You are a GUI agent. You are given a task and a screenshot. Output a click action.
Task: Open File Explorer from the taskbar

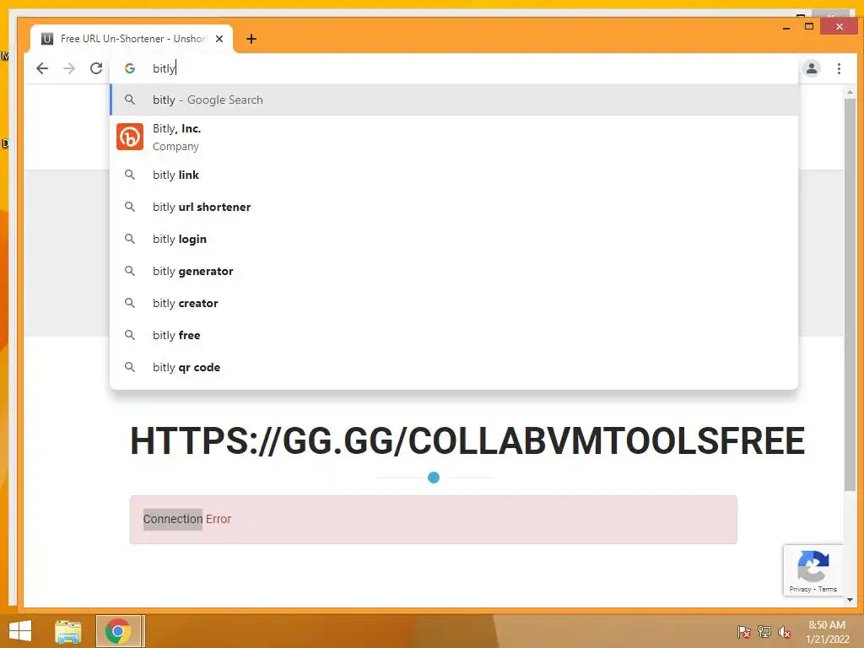pos(68,631)
